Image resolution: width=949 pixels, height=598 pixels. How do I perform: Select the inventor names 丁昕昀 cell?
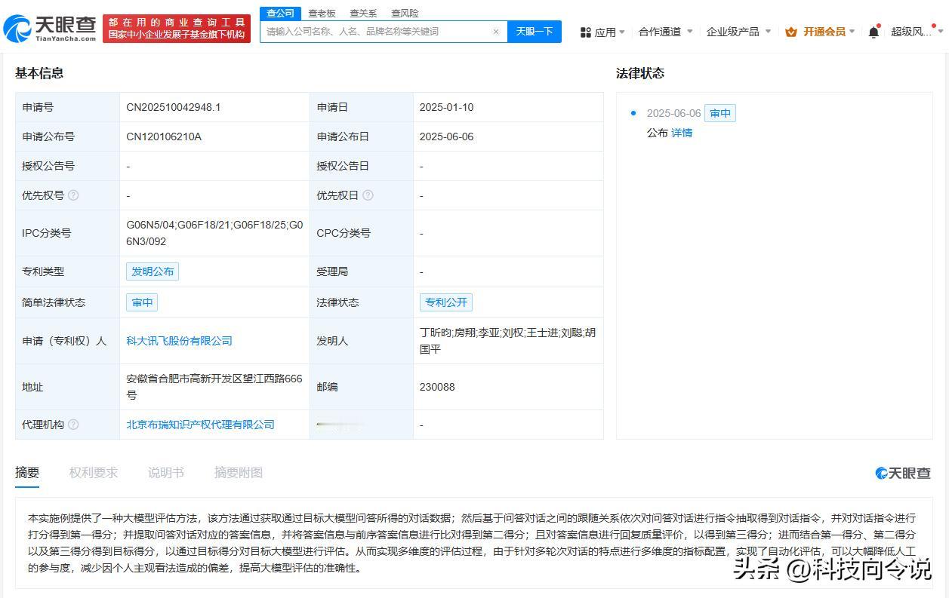[x=507, y=341]
